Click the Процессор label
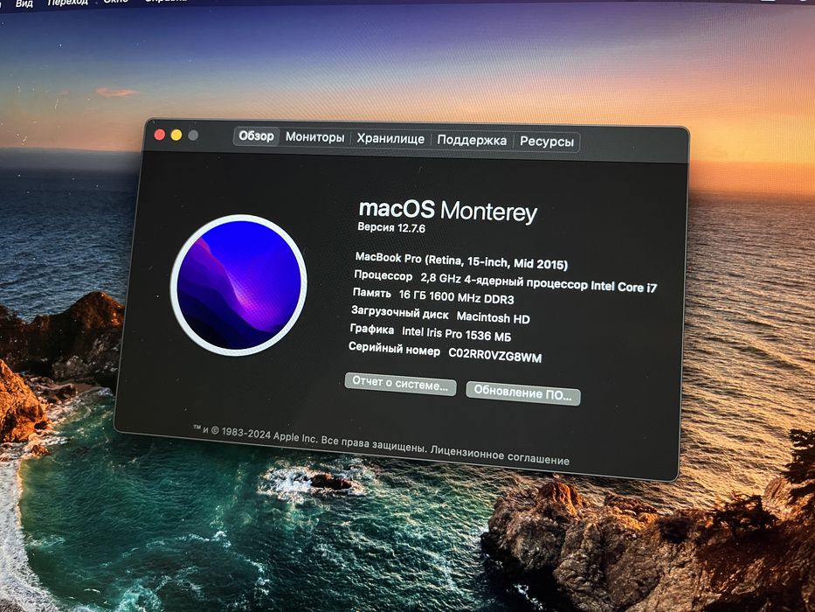 click(x=383, y=275)
